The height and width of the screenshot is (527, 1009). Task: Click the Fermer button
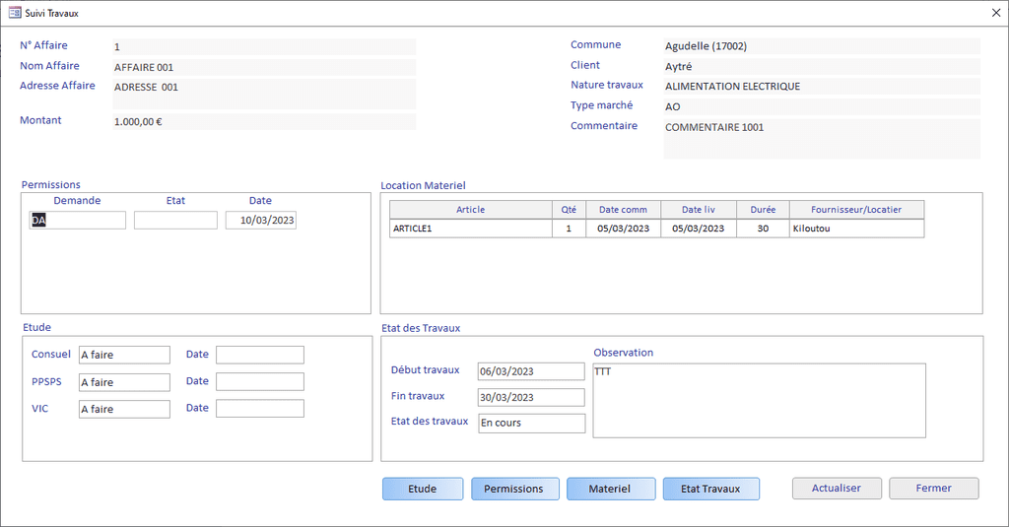pos(933,489)
